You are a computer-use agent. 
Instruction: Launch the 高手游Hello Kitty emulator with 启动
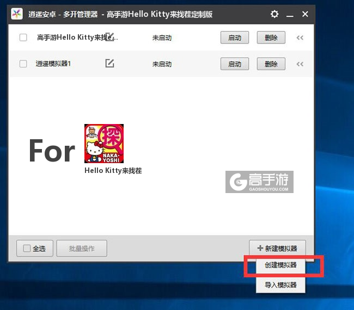pyautogui.click(x=235, y=38)
